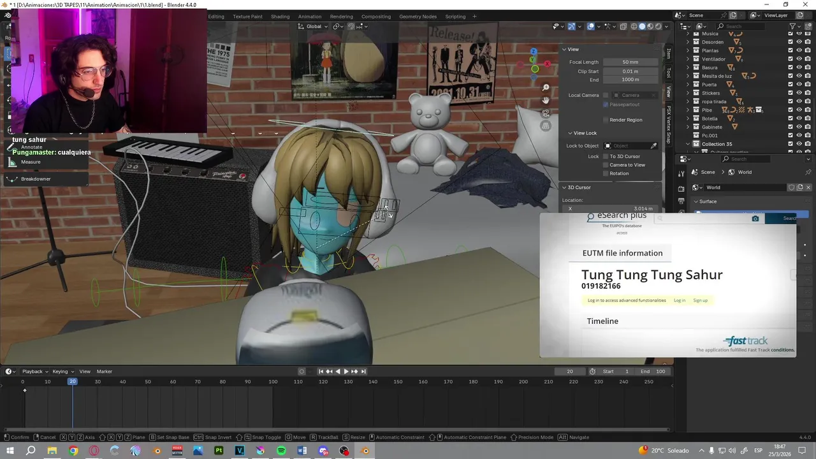This screenshot has width=816, height=459.
Task: Jump to the timeline end frame
Action: click(x=363, y=372)
